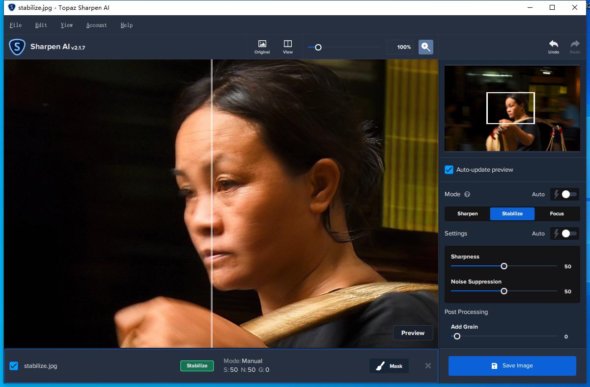
Task: Enable Auto settings toggle
Action: 565,233
